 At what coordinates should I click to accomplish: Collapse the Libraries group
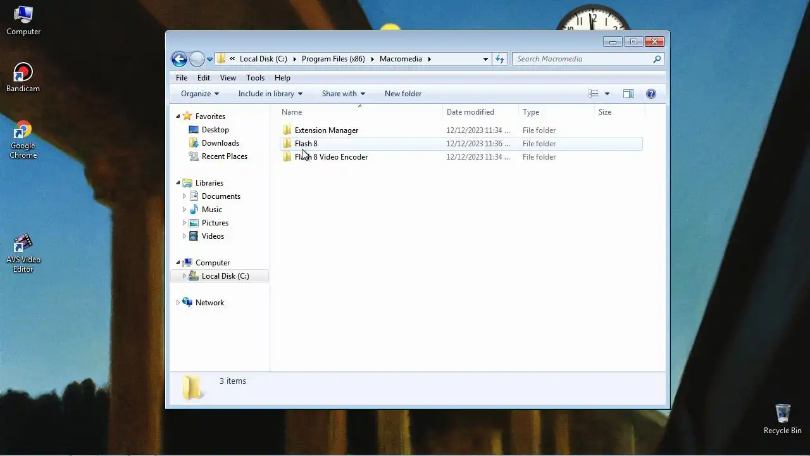point(178,183)
